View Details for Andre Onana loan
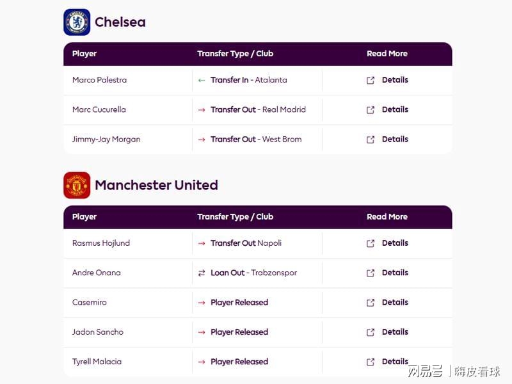Image resolution: width=512 pixels, height=384 pixels. (395, 273)
